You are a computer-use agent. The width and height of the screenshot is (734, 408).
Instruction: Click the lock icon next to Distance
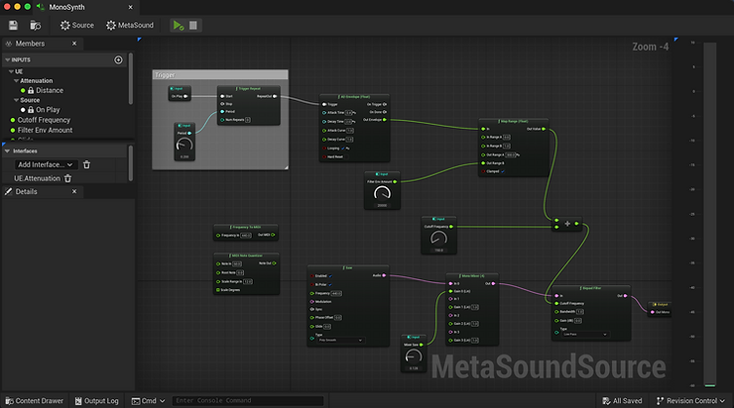(x=31, y=90)
